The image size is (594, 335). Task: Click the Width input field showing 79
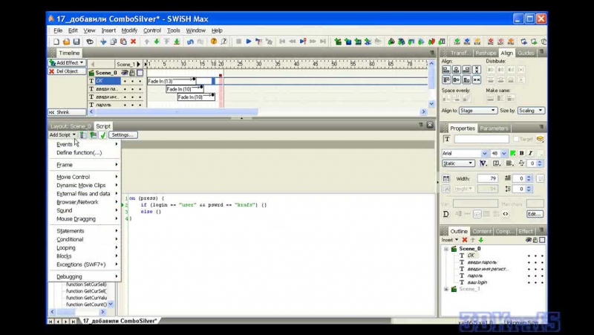click(488, 178)
